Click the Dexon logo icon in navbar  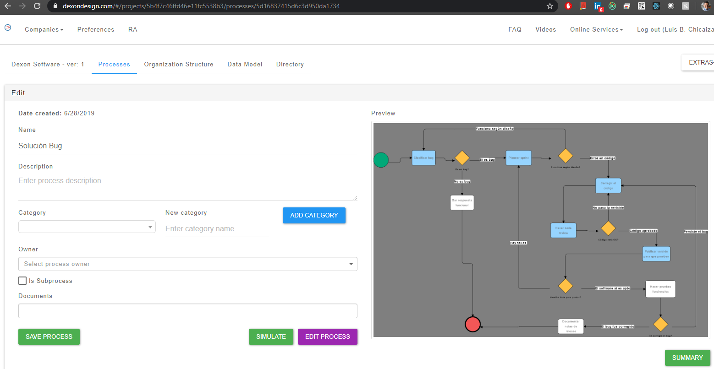8,28
